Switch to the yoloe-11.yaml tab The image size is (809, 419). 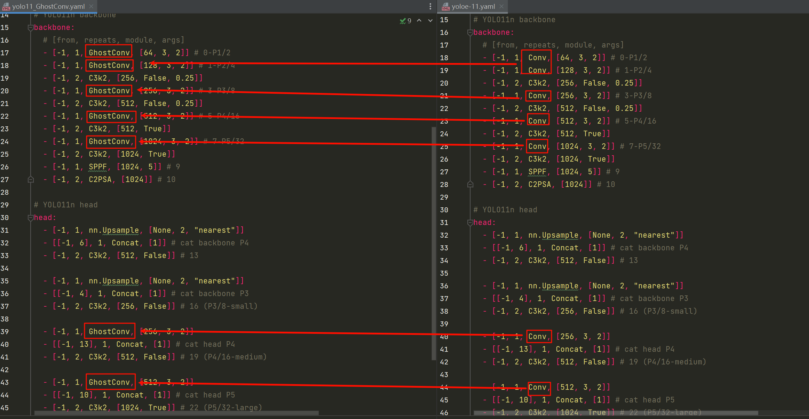[473, 6]
